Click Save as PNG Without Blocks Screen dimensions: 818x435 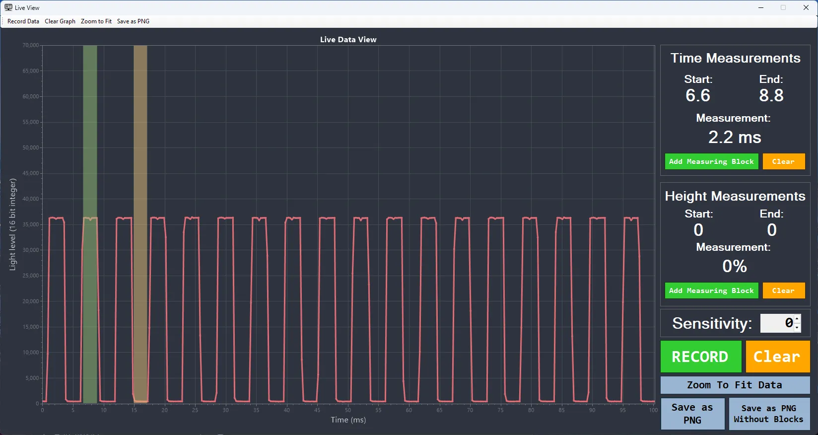click(769, 414)
